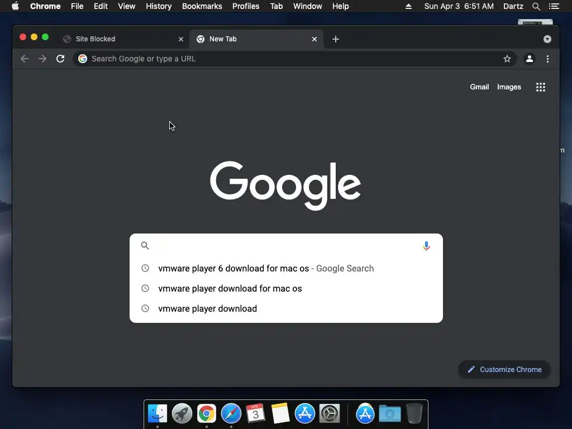Open the Bookmarks menu
The image size is (572, 429).
click(202, 6)
